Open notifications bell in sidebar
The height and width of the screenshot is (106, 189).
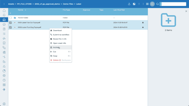pyautogui.click(x=4, y=15)
